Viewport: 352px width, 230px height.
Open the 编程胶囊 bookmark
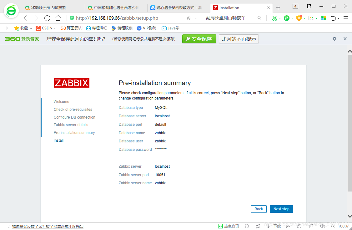point(122,28)
